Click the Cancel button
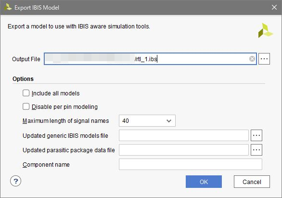Screen dimensions: 282x198 [x=252, y=182]
